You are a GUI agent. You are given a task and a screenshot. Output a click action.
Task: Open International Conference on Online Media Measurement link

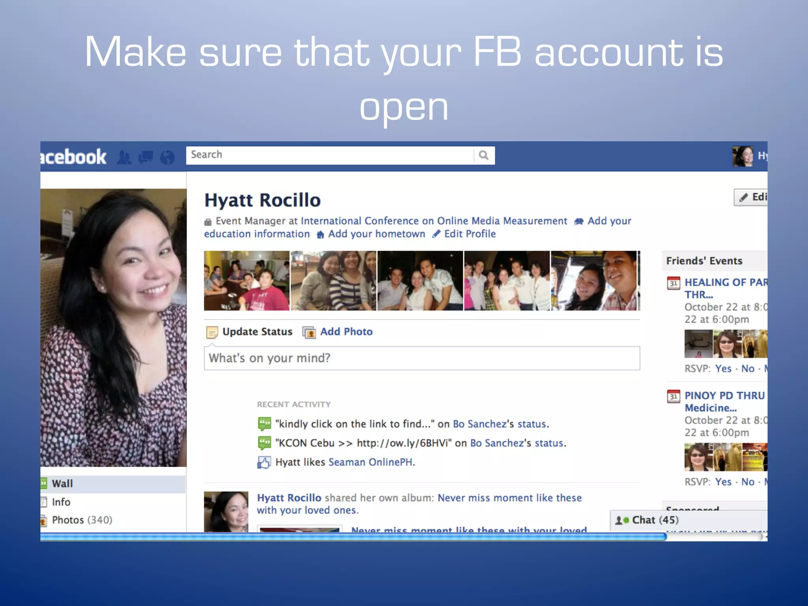point(434,221)
